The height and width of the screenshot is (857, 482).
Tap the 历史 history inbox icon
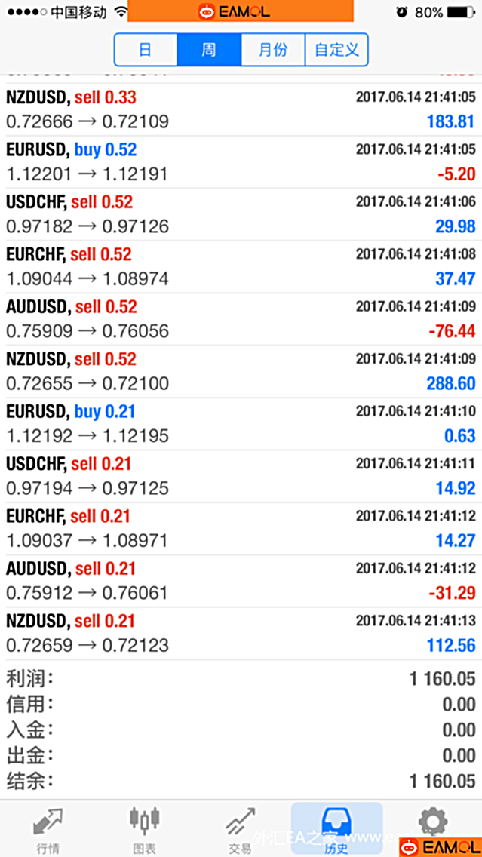336,821
